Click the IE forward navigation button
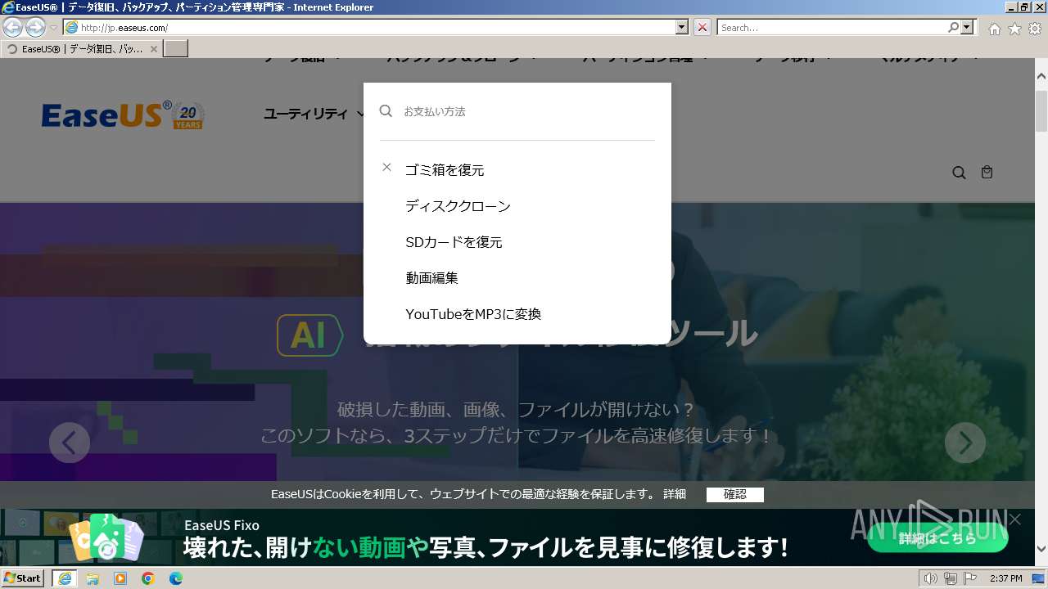 [x=35, y=27]
